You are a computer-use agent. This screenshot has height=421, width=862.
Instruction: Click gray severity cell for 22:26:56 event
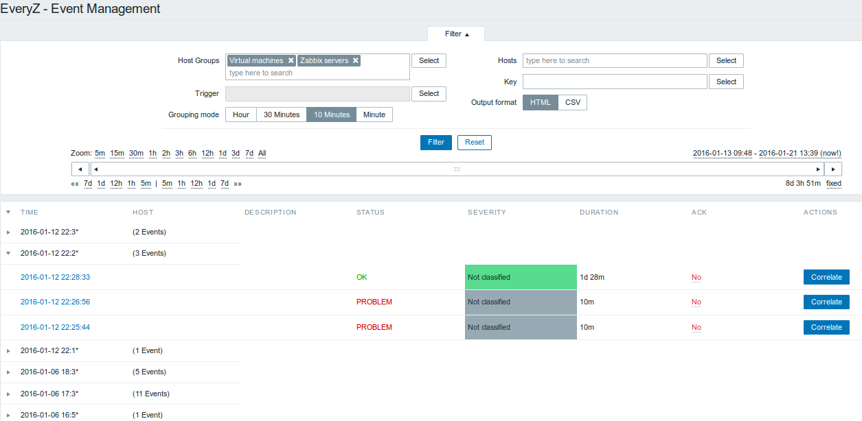coord(521,302)
